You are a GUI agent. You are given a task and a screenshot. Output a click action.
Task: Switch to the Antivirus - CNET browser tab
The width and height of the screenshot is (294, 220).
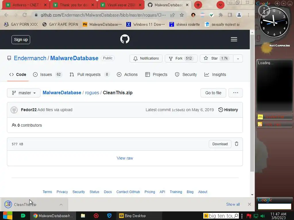click(26, 5)
